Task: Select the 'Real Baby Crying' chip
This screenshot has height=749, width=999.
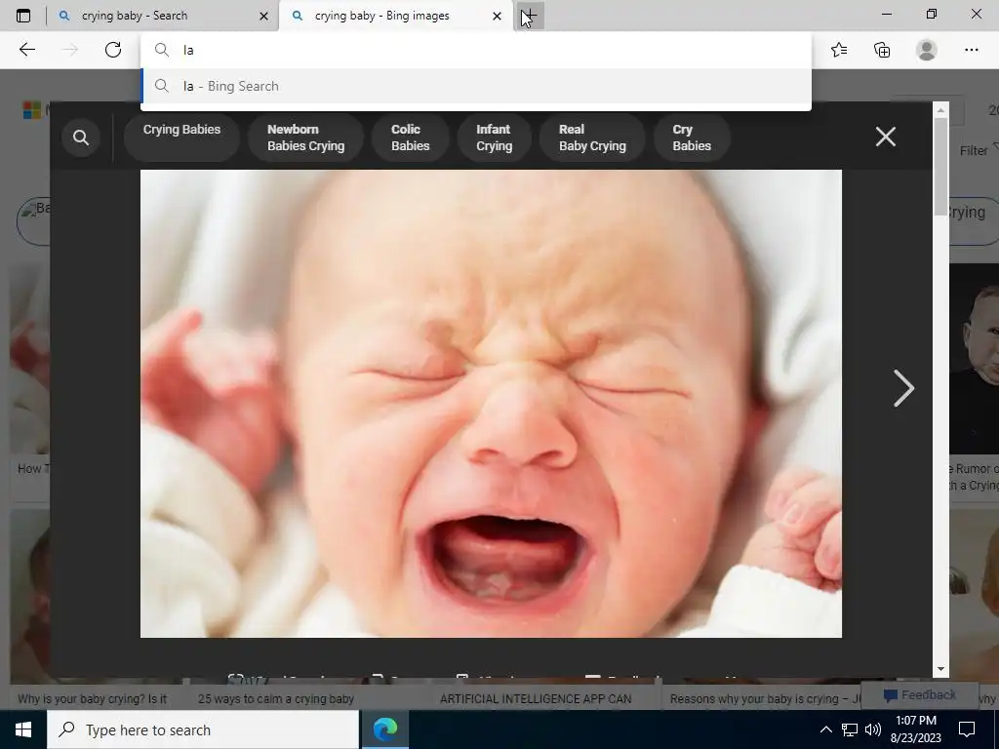Action: click(x=592, y=138)
